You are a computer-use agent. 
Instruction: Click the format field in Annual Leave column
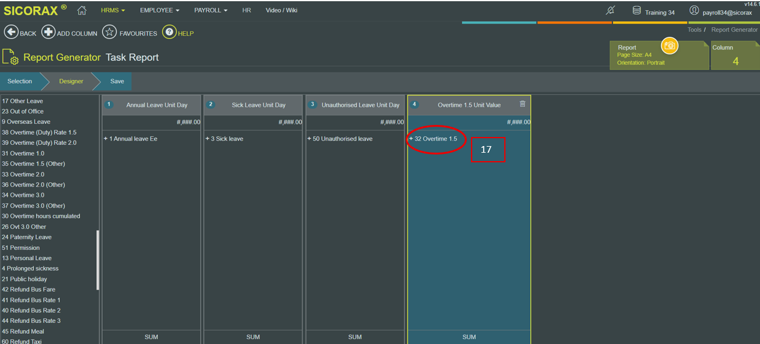point(151,123)
